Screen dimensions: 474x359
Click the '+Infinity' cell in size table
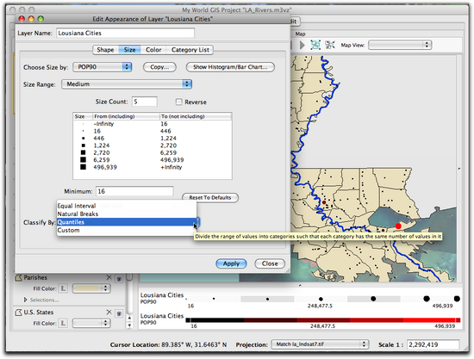[172, 167]
